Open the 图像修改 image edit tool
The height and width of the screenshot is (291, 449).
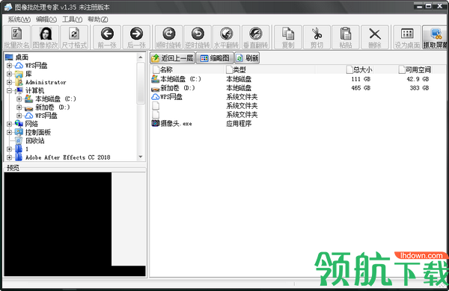coord(46,37)
